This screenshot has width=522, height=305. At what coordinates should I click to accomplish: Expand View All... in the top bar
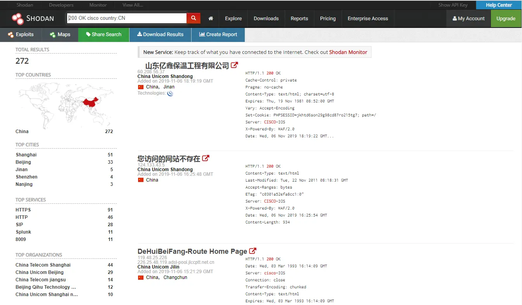133,5
